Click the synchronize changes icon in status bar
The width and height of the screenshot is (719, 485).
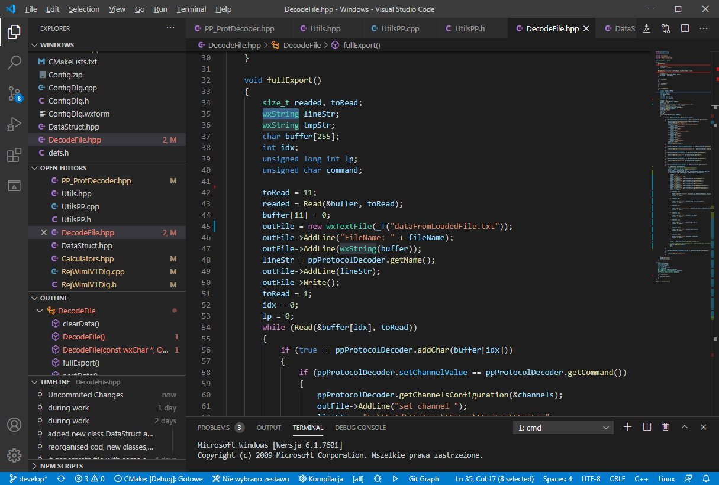[60, 479]
